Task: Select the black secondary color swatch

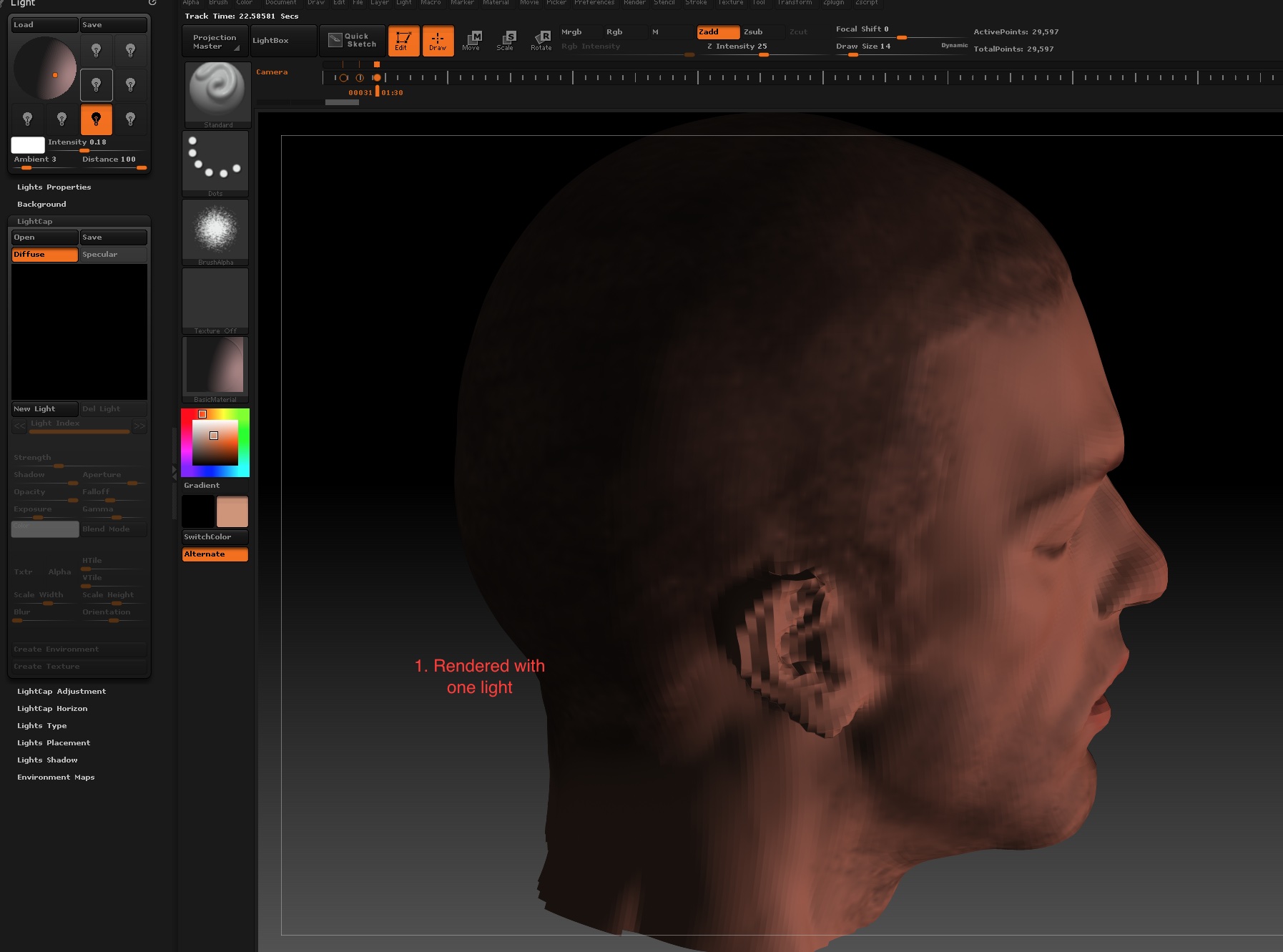Action: point(198,512)
